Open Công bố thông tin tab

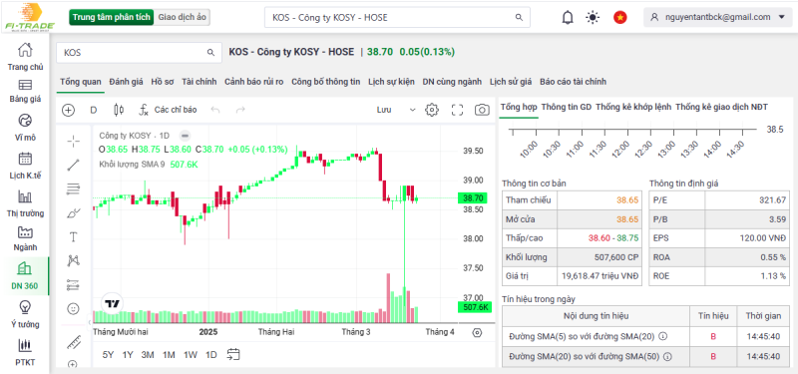[326, 82]
